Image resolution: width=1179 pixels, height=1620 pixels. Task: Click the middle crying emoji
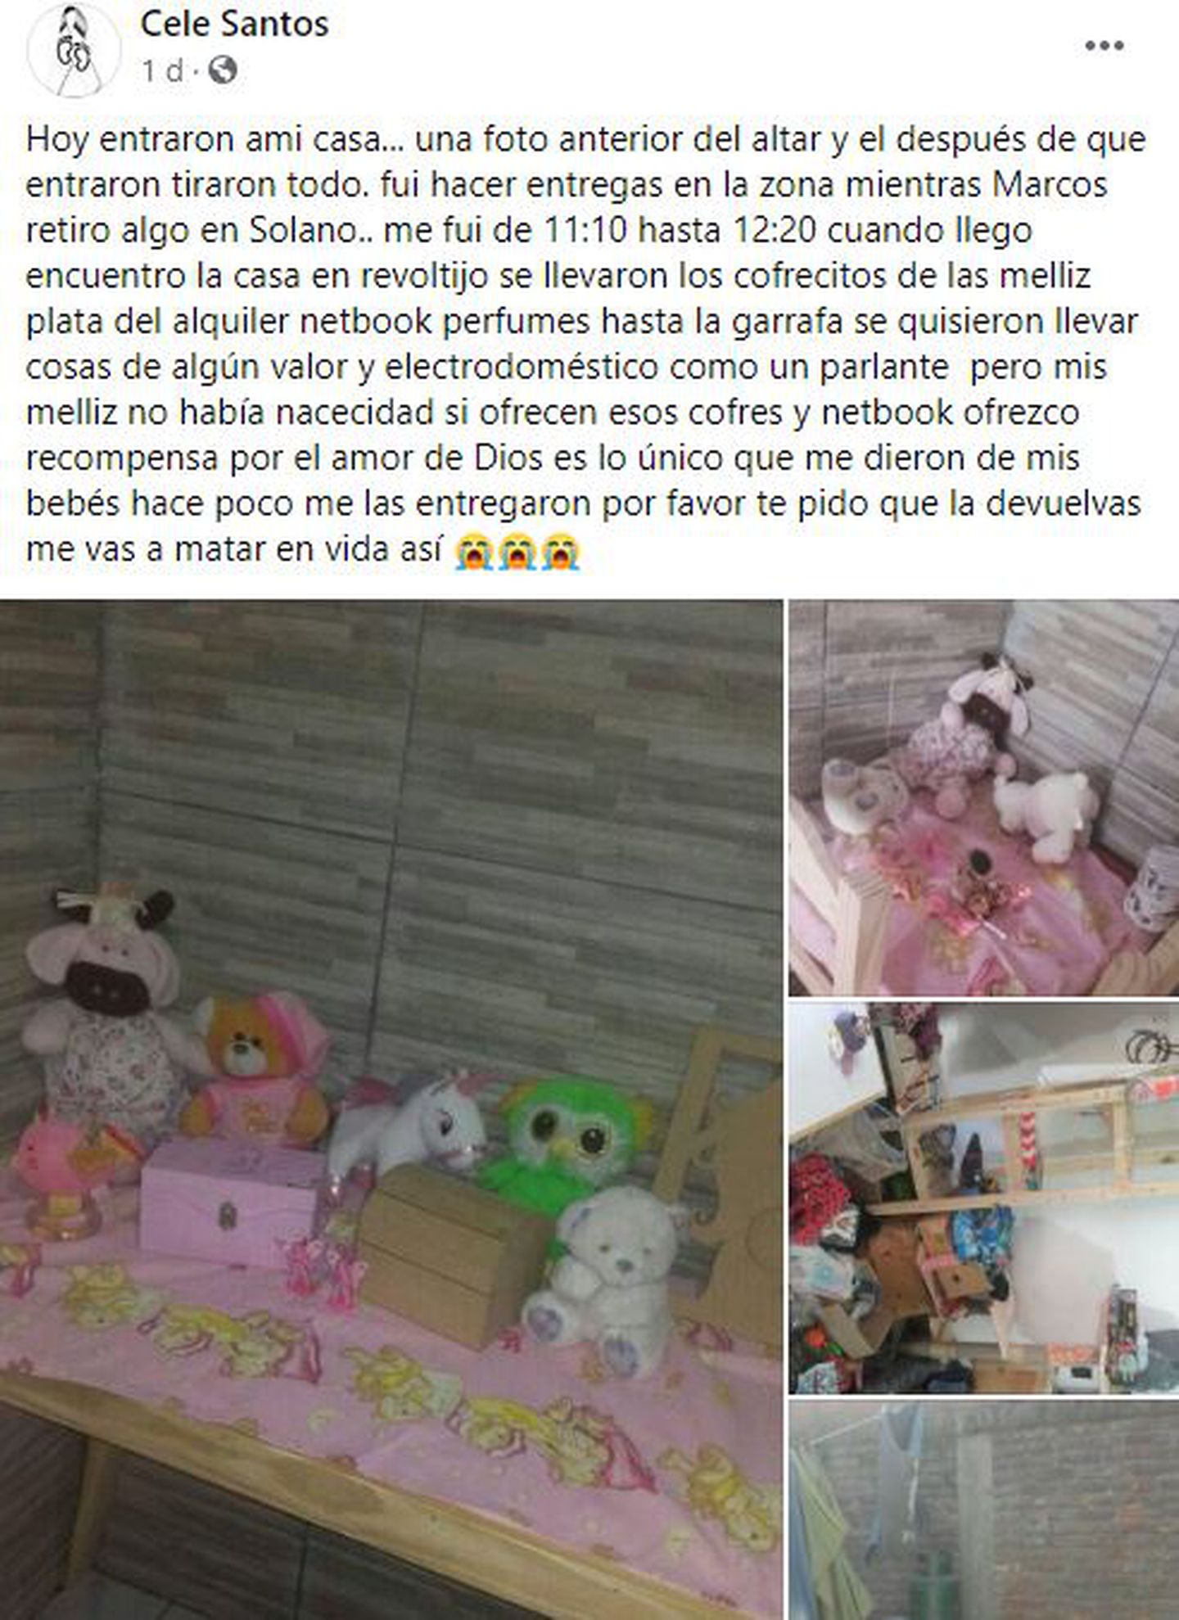pyautogui.click(x=517, y=551)
